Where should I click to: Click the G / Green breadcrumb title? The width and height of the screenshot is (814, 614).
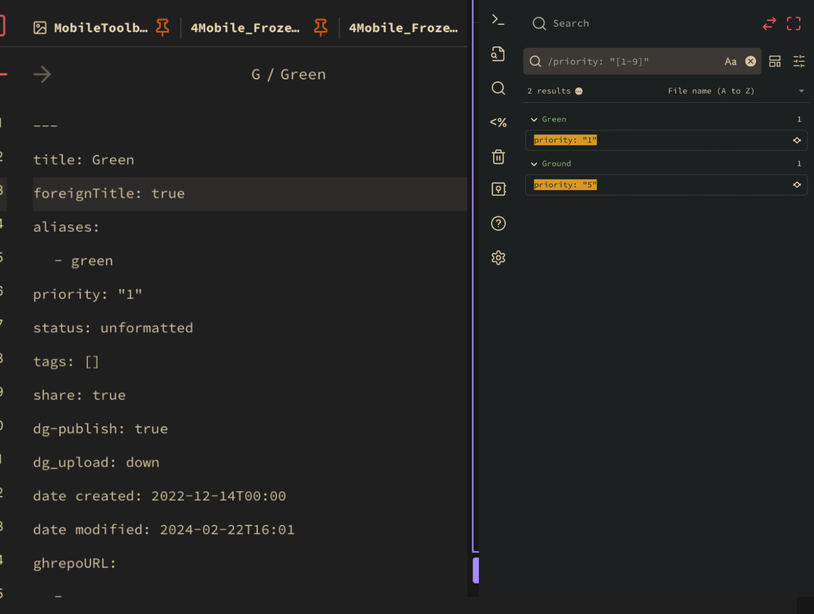coord(289,74)
